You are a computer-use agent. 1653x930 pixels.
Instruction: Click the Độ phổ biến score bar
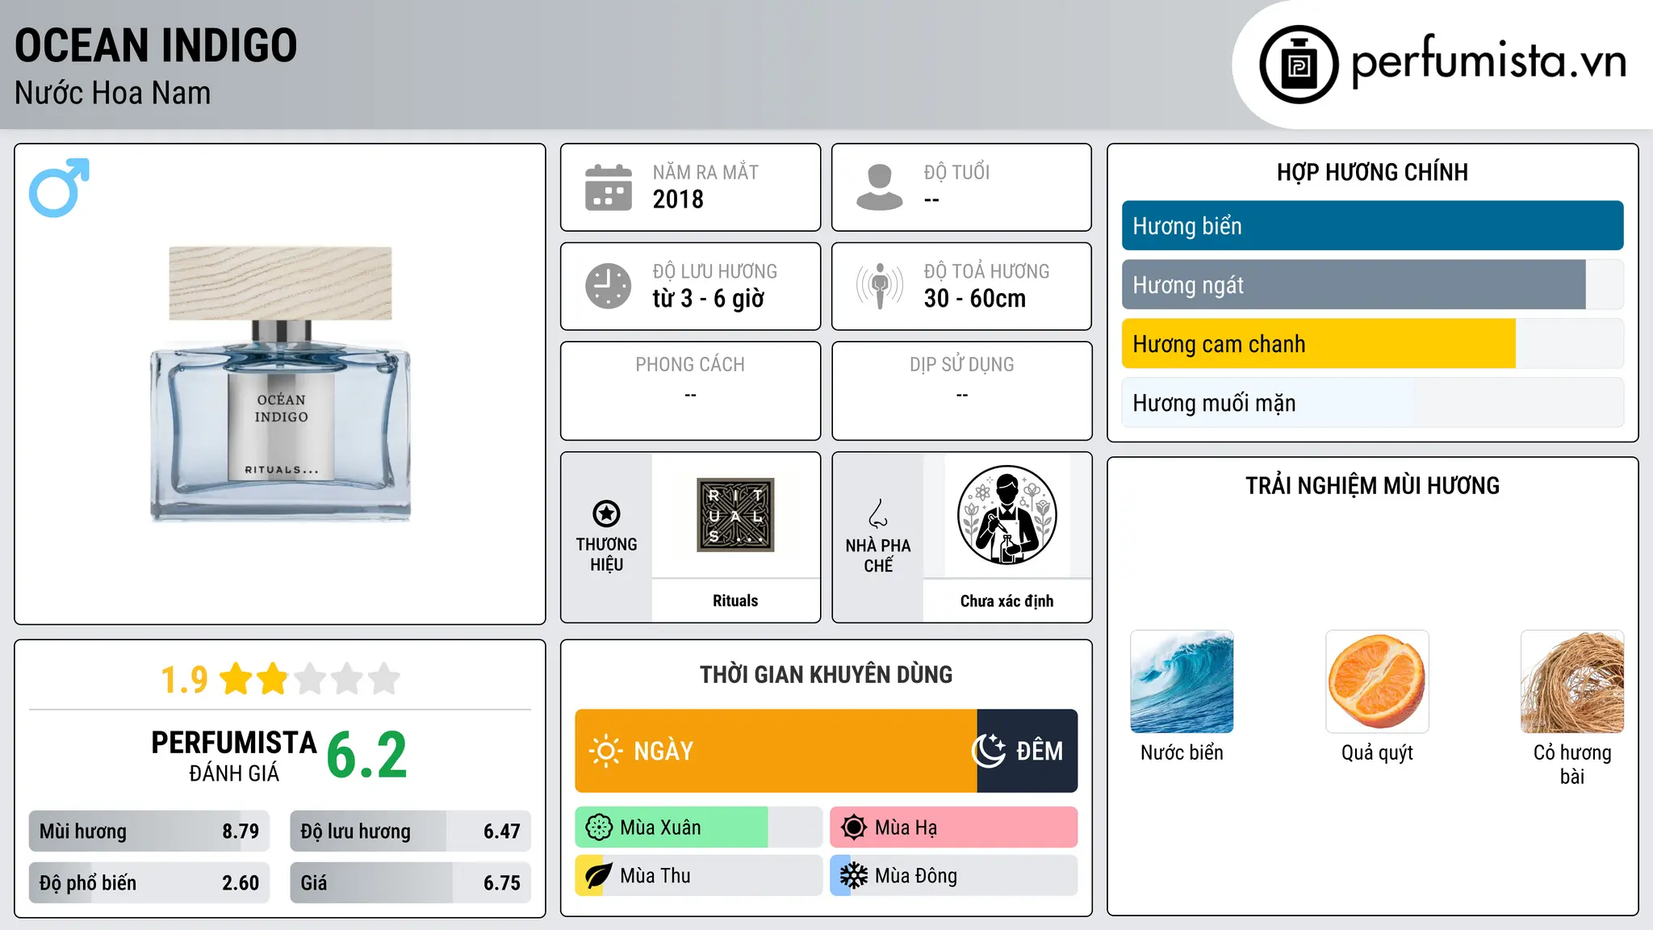pos(149,883)
